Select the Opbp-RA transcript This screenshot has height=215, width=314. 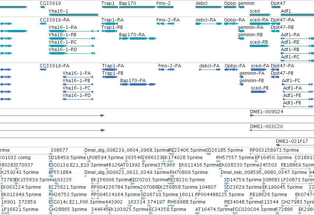231,24
